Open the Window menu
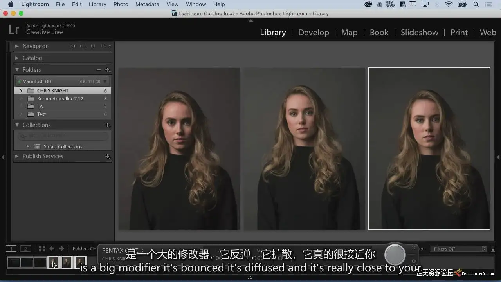This screenshot has height=282, width=501. 196,4
